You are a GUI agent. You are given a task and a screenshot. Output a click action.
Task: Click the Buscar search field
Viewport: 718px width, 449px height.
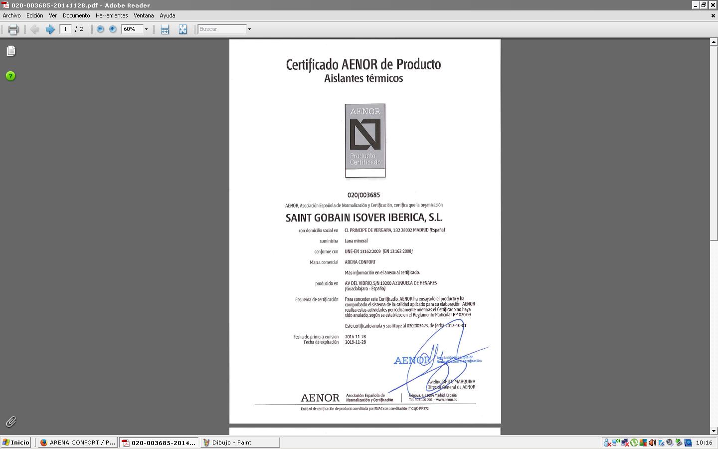tap(222, 29)
